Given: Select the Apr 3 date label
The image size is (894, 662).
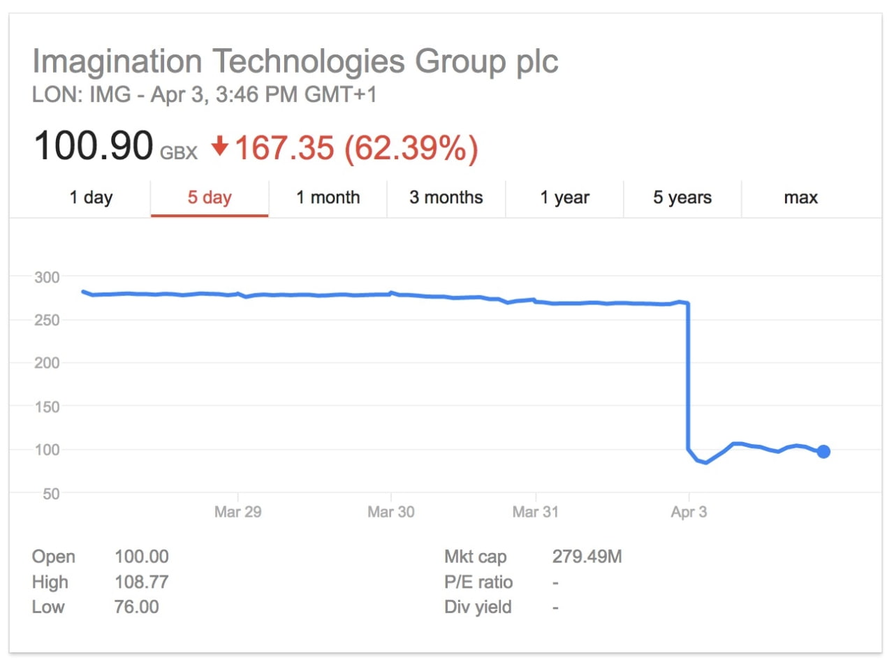Looking at the screenshot, I should (x=689, y=512).
